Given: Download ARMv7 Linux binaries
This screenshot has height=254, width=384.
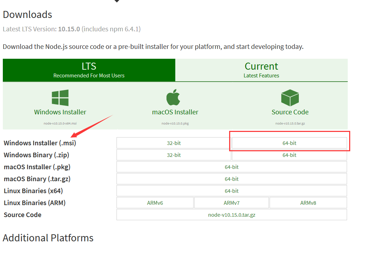Looking at the screenshot, I should pyautogui.click(x=232, y=203).
